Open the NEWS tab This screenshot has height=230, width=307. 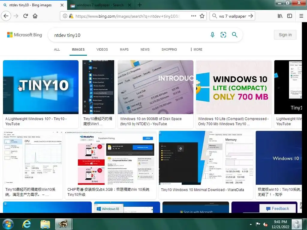[145, 49]
